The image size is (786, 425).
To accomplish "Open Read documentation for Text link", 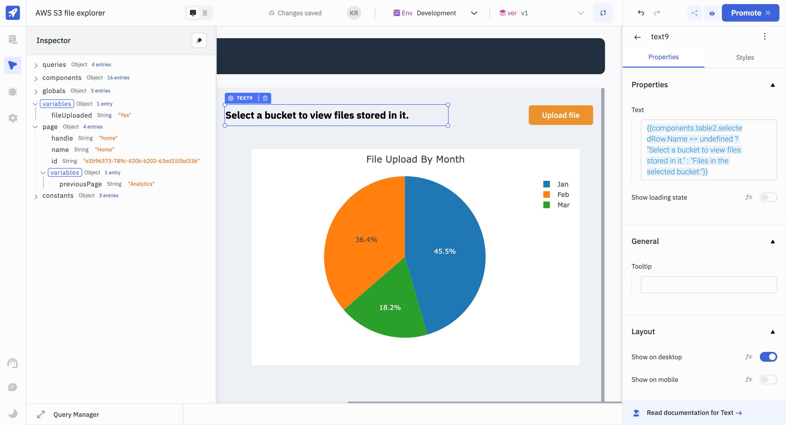I will tap(694, 413).
